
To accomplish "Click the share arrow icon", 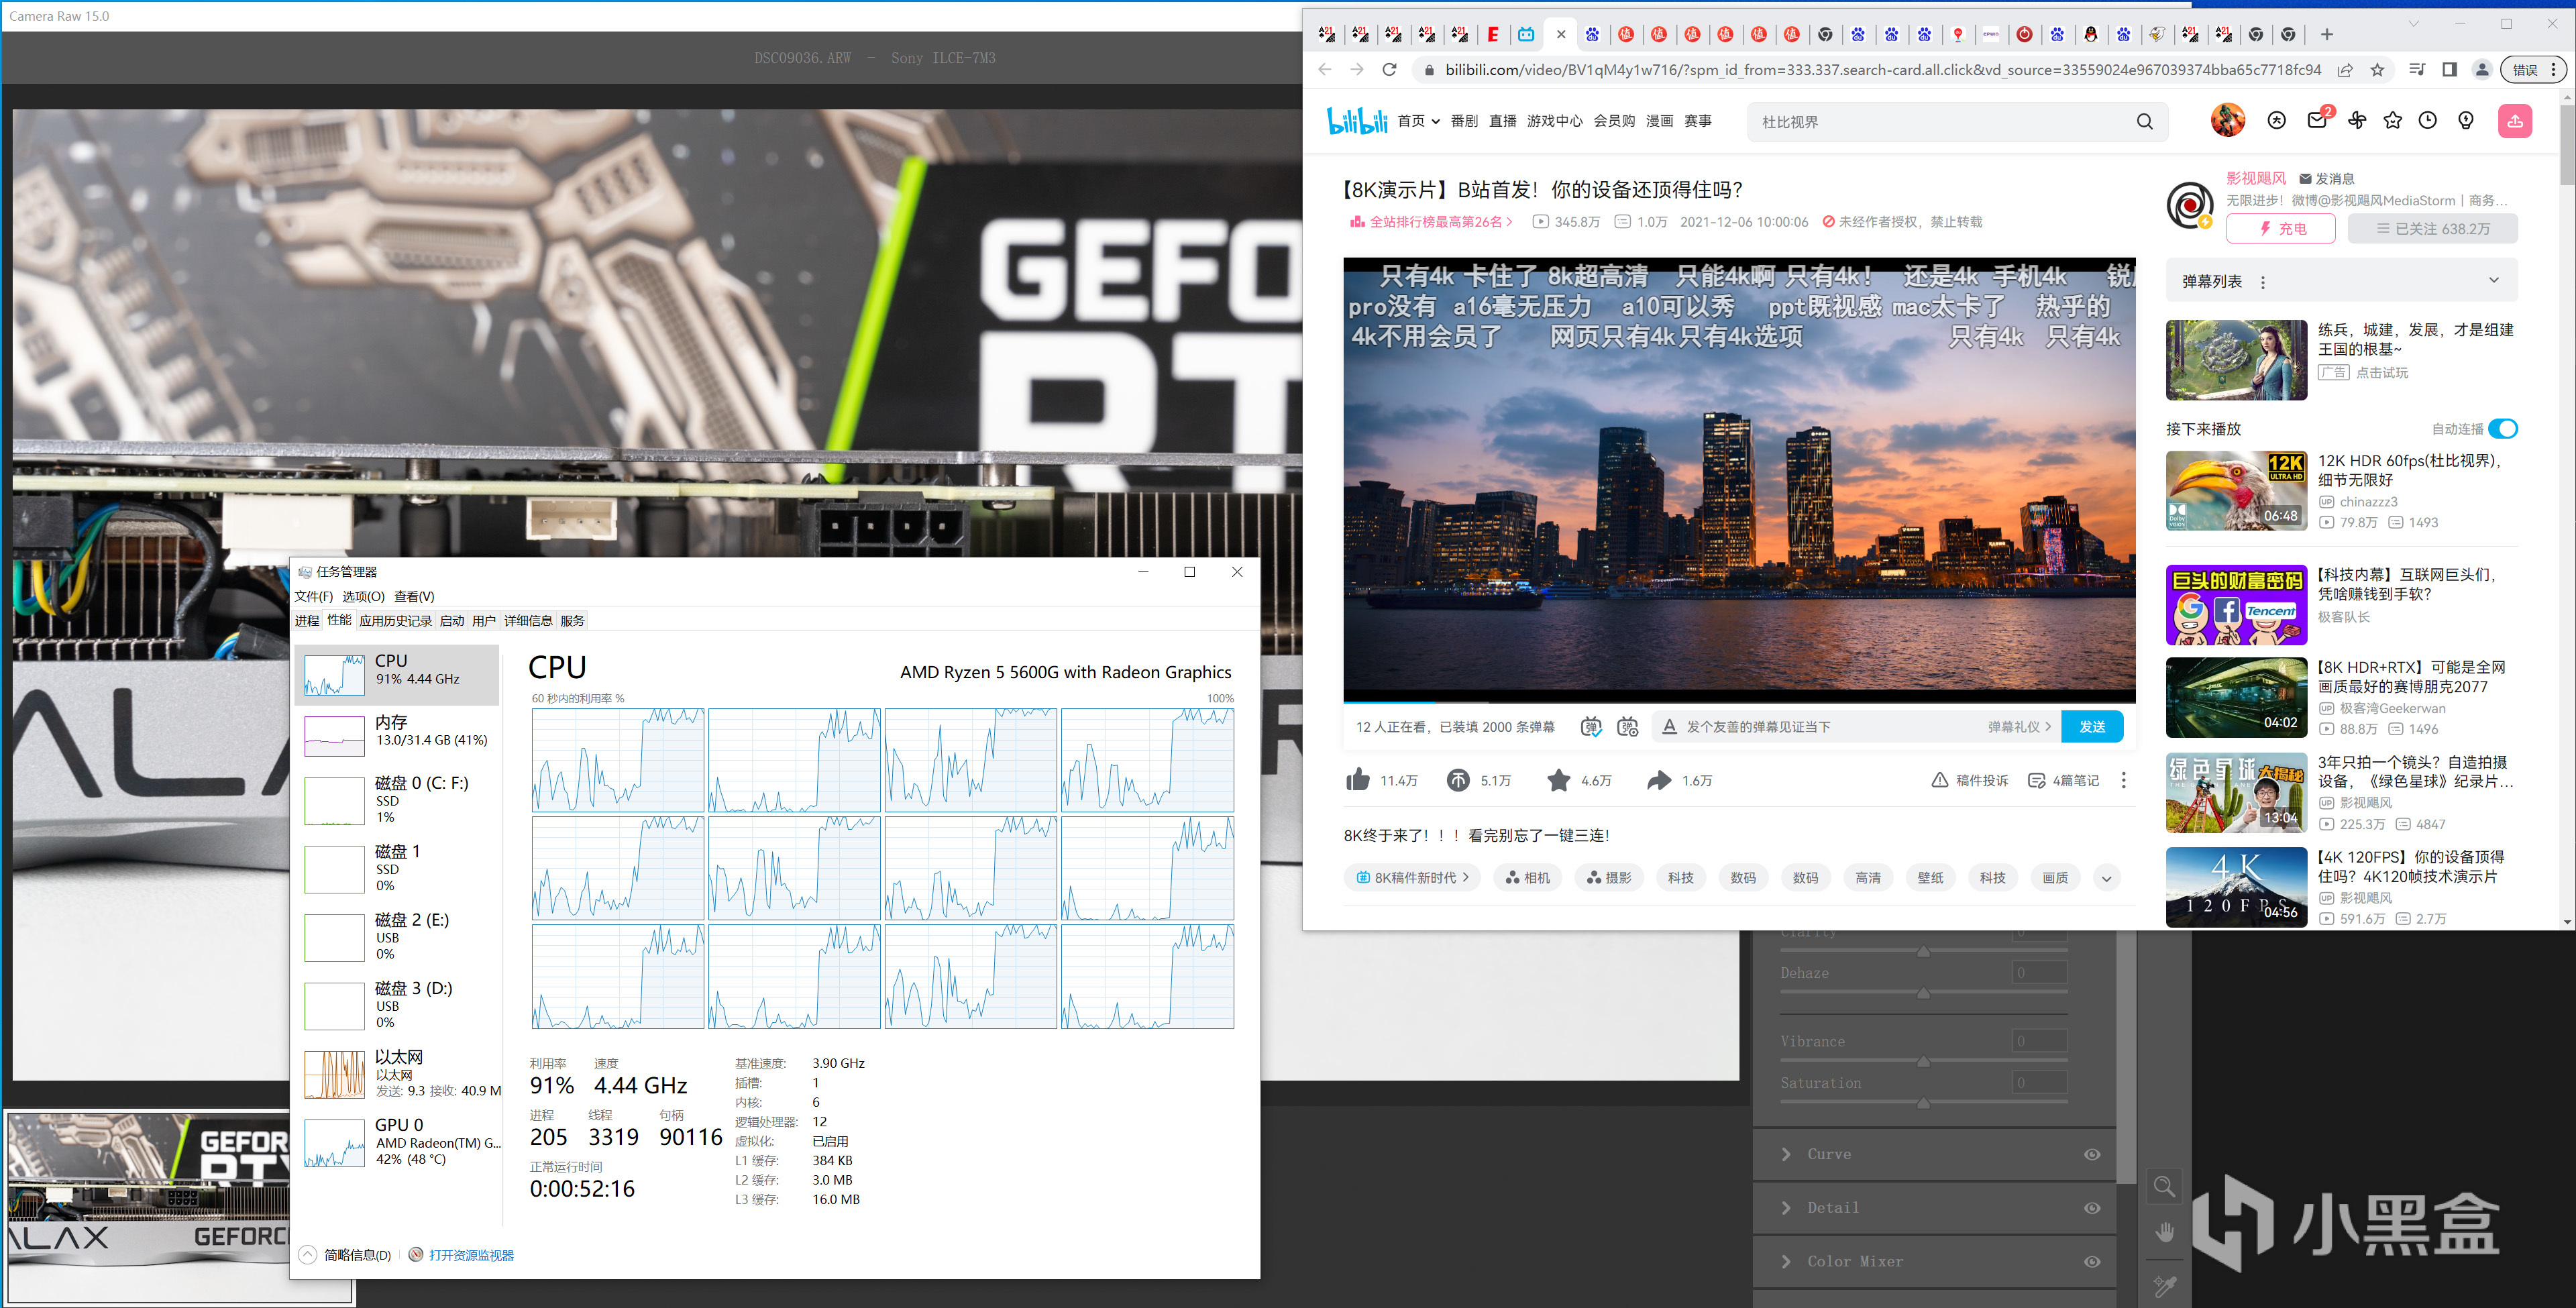I will (1658, 780).
